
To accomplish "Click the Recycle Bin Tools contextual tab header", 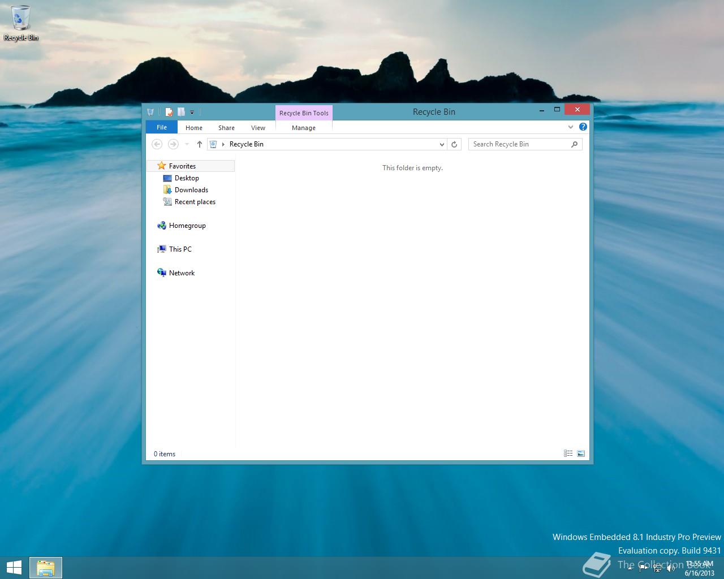I will 304,113.
